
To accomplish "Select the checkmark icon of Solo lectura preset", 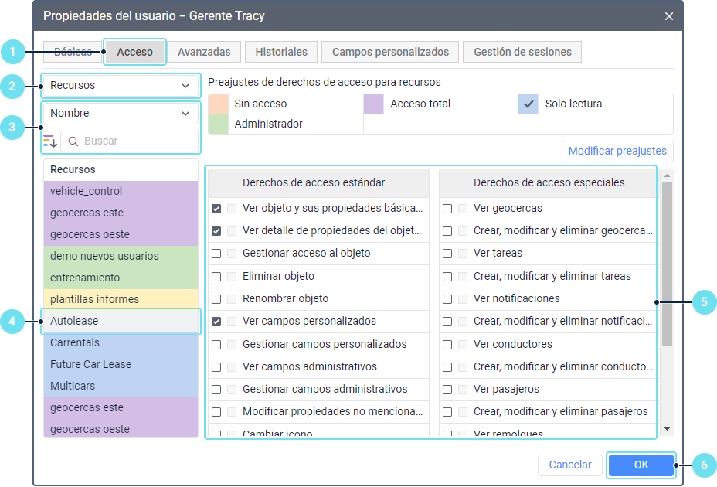I will [528, 104].
